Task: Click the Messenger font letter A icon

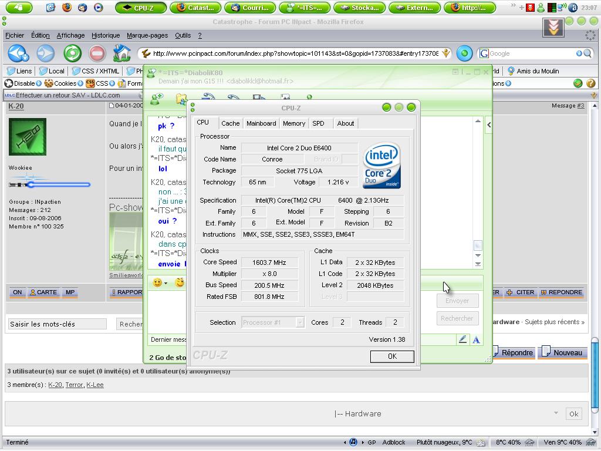Action: [476, 340]
